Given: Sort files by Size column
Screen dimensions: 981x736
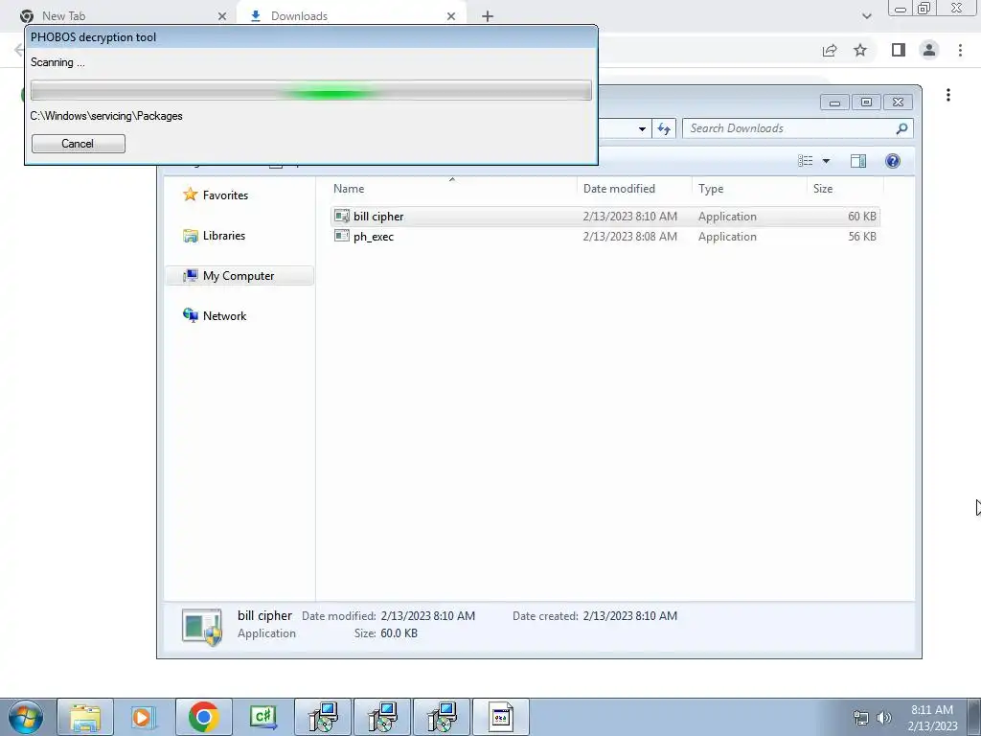Looking at the screenshot, I should pyautogui.click(x=845, y=189).
